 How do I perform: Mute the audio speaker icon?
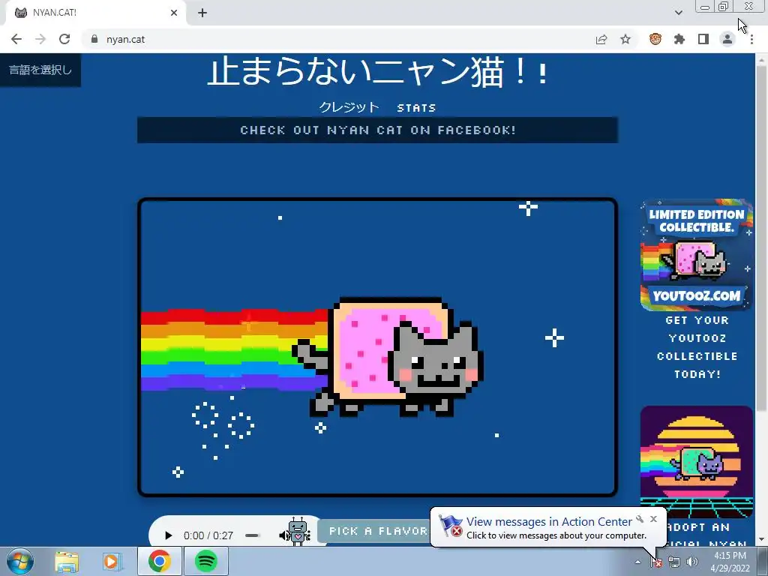tap(283, 535)
